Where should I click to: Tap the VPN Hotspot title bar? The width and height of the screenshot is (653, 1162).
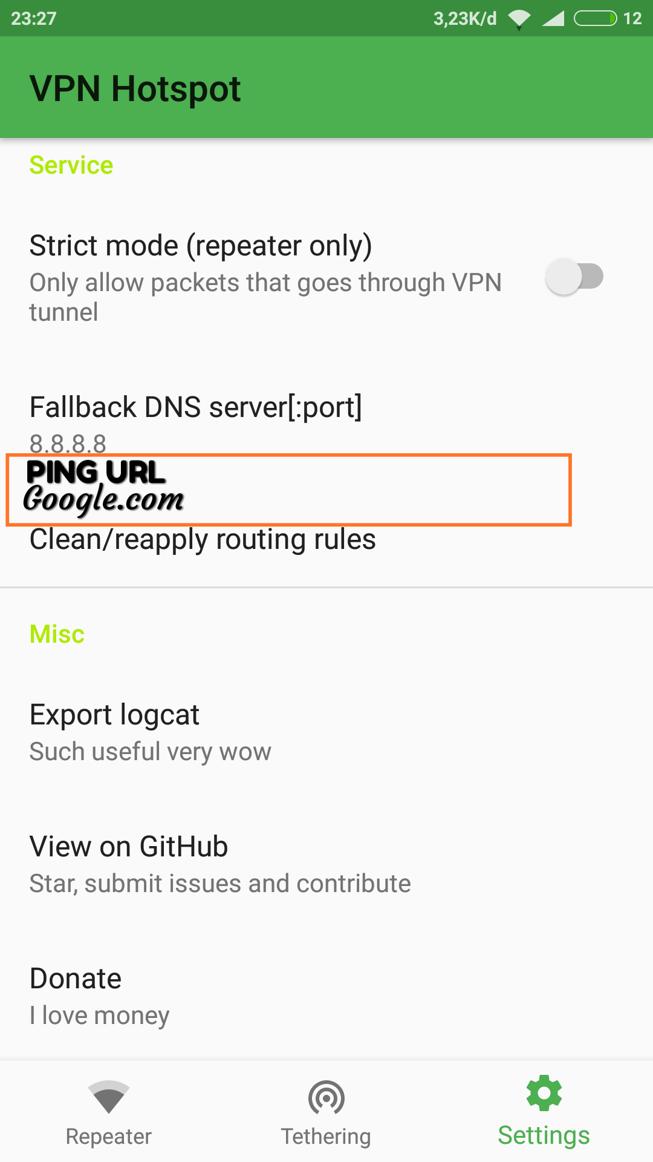point(326,87)
